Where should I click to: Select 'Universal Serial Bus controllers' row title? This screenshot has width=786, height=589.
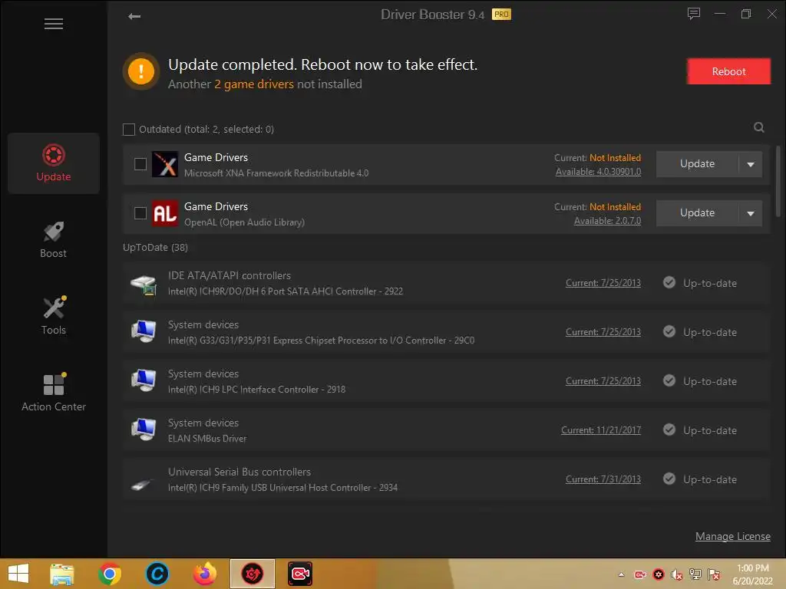click(239, 472)
